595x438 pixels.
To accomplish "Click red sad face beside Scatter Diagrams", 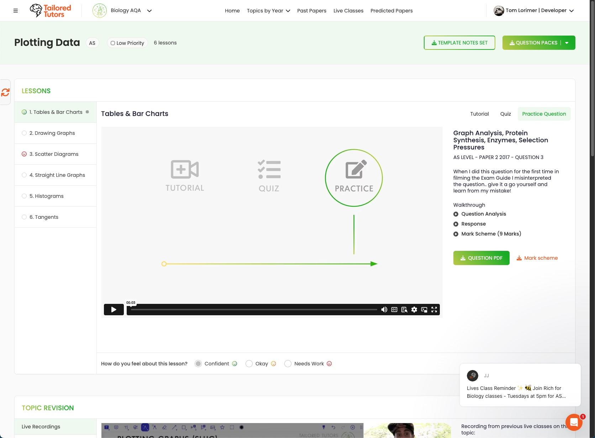I will coord(24,154).
